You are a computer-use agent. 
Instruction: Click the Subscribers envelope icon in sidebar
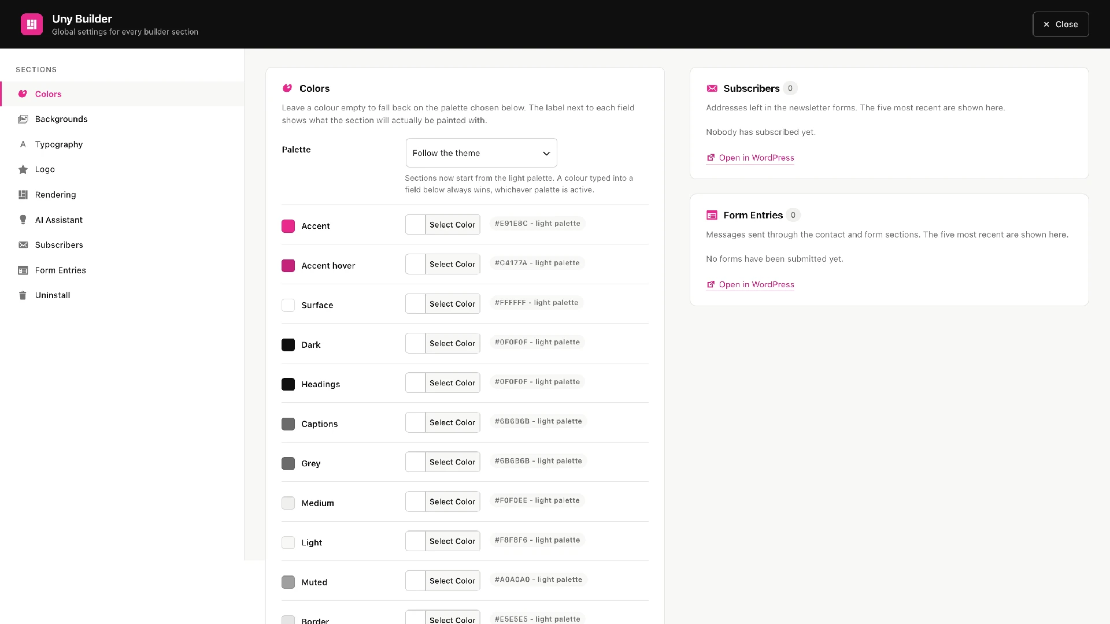[x=23, y=245]
